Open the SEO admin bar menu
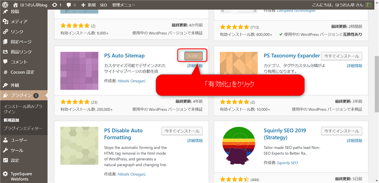The image size is (379, 183). click(104, 5)
